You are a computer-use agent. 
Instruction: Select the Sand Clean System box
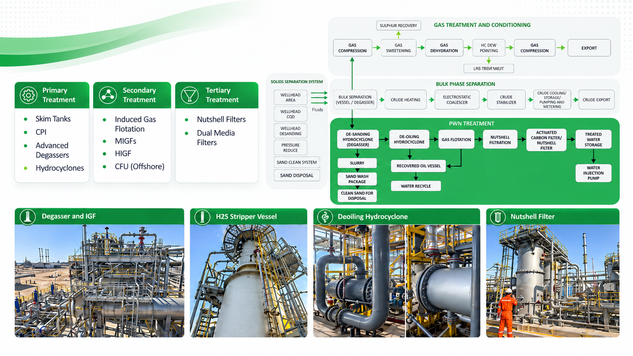(297, 162)
